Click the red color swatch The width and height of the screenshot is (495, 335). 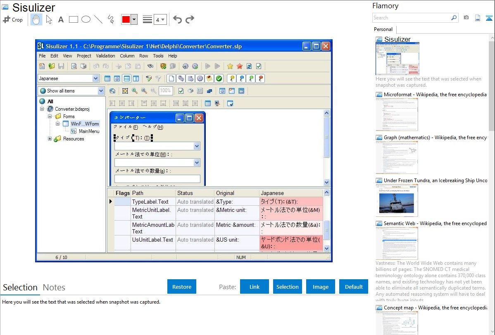click(x=126, y=19)
